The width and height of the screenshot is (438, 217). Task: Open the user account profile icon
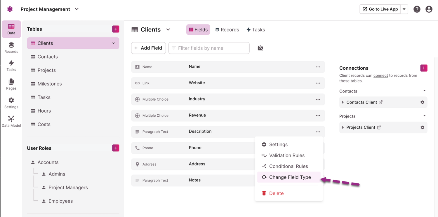click(429, 9)
